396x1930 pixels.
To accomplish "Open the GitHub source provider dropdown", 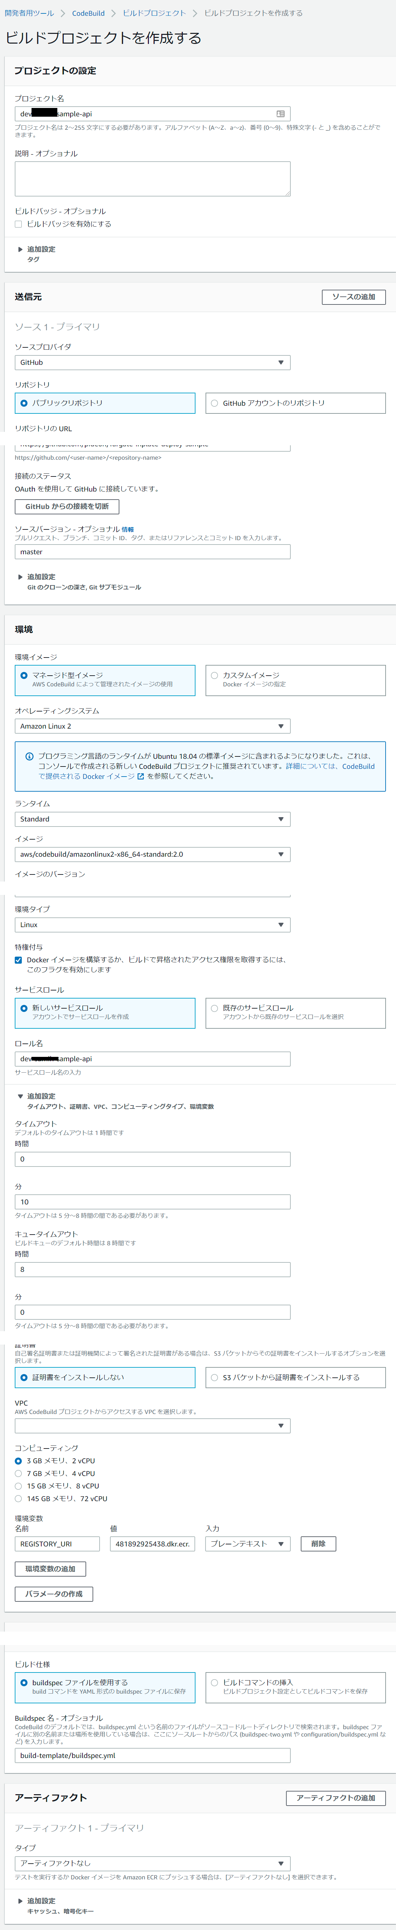I will (x=153, y=362).
